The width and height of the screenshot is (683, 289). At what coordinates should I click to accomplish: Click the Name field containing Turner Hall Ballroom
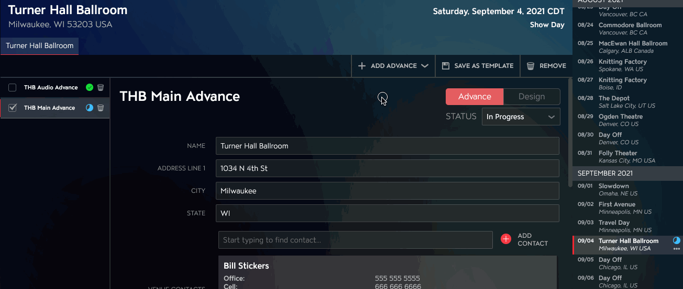[x=388, y=146]
